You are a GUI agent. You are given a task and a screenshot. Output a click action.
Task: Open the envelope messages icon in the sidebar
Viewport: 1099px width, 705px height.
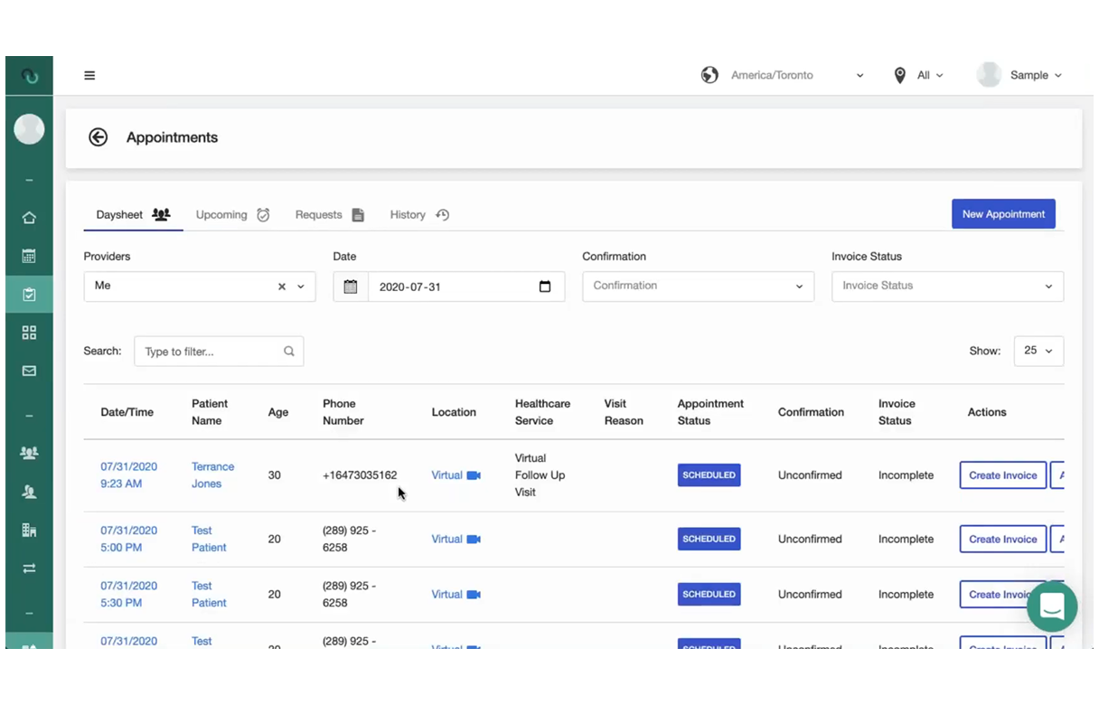[29, 371]
